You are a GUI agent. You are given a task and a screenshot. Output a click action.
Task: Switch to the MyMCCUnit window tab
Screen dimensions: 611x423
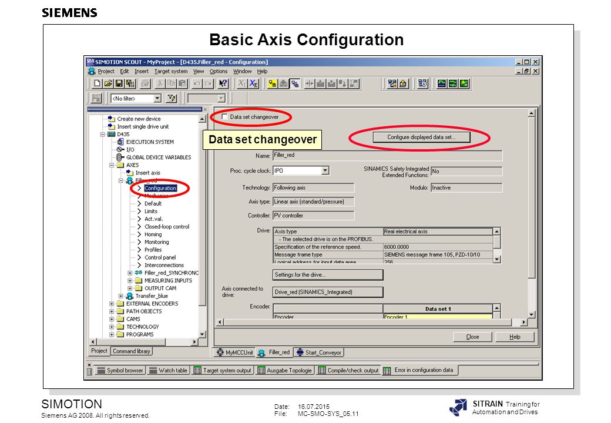tap(235, 352)
